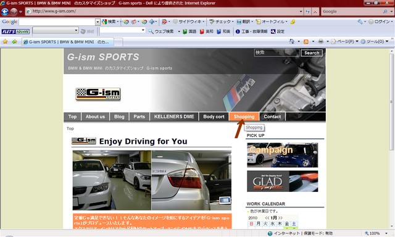Click the yellow highlighter icon on Google toolbar
The height and width of the screenshot is (237, 395).
point(293,22)
